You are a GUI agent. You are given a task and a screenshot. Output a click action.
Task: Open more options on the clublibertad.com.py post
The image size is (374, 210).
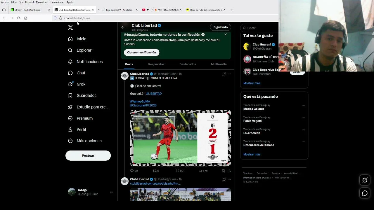(x=229, y=179)
